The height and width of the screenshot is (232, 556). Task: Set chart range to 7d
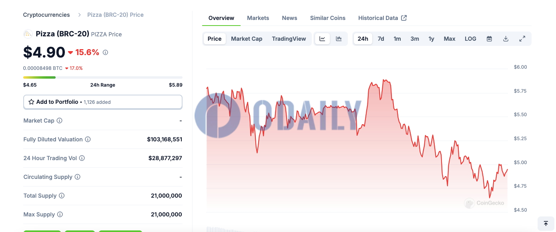(x=381, y=39)
